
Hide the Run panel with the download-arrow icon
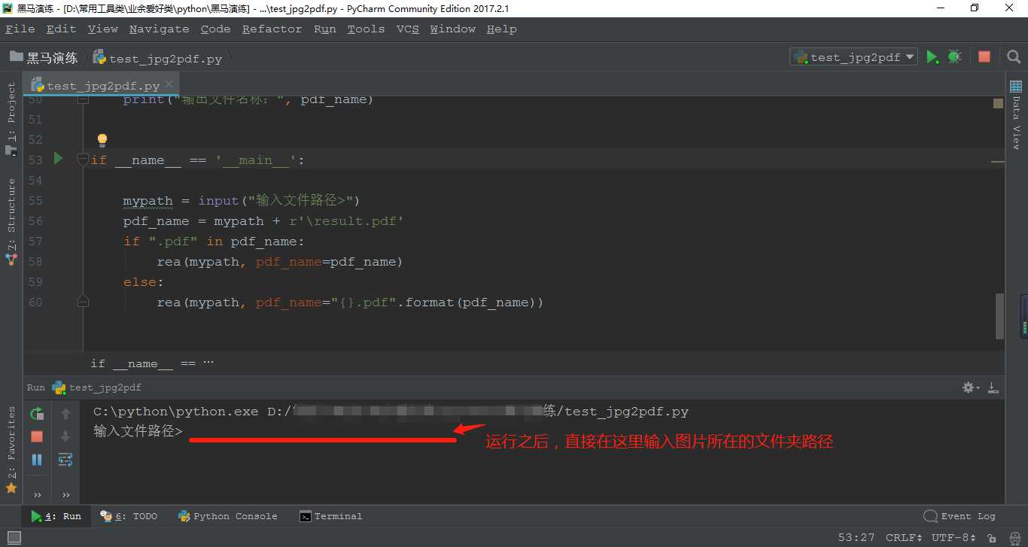click(x=993, y=387)
